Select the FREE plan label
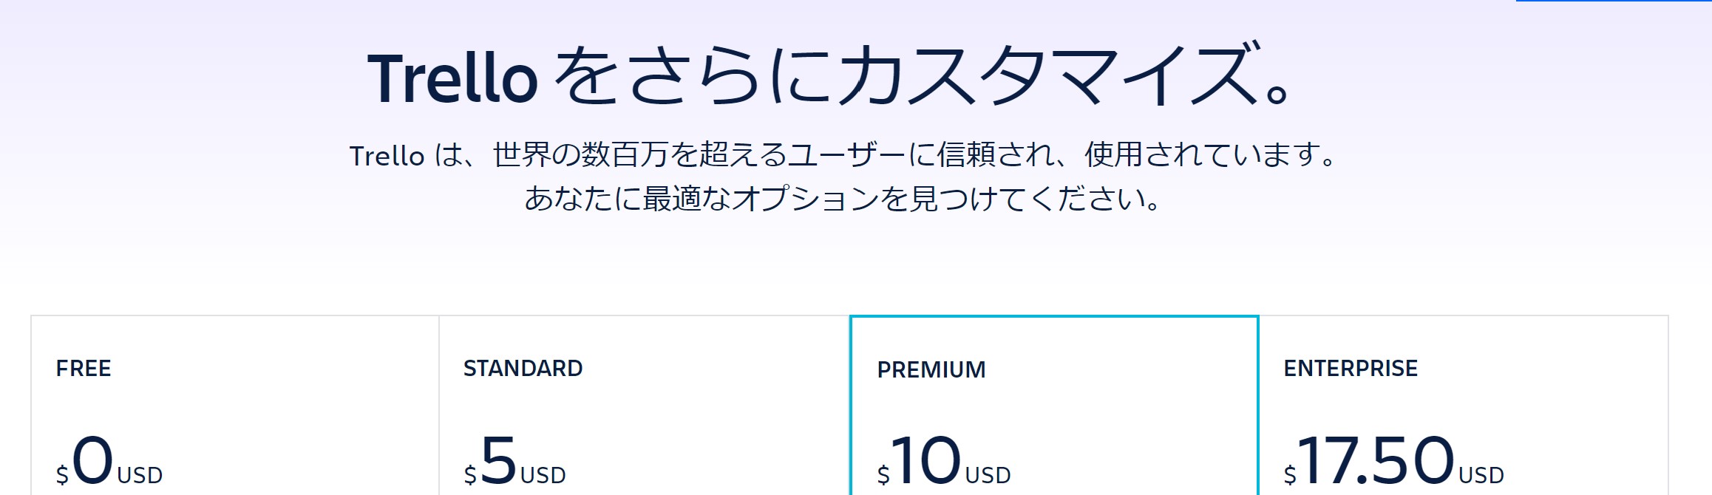The height and width of the screenshot is (495, 1712). coord(84,368)
